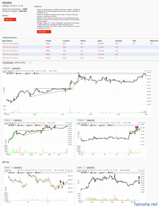Follow hamaha.net link on MOMO 5 MIN chart
Screen dimensions: 159x206
[x=69, y=123]
